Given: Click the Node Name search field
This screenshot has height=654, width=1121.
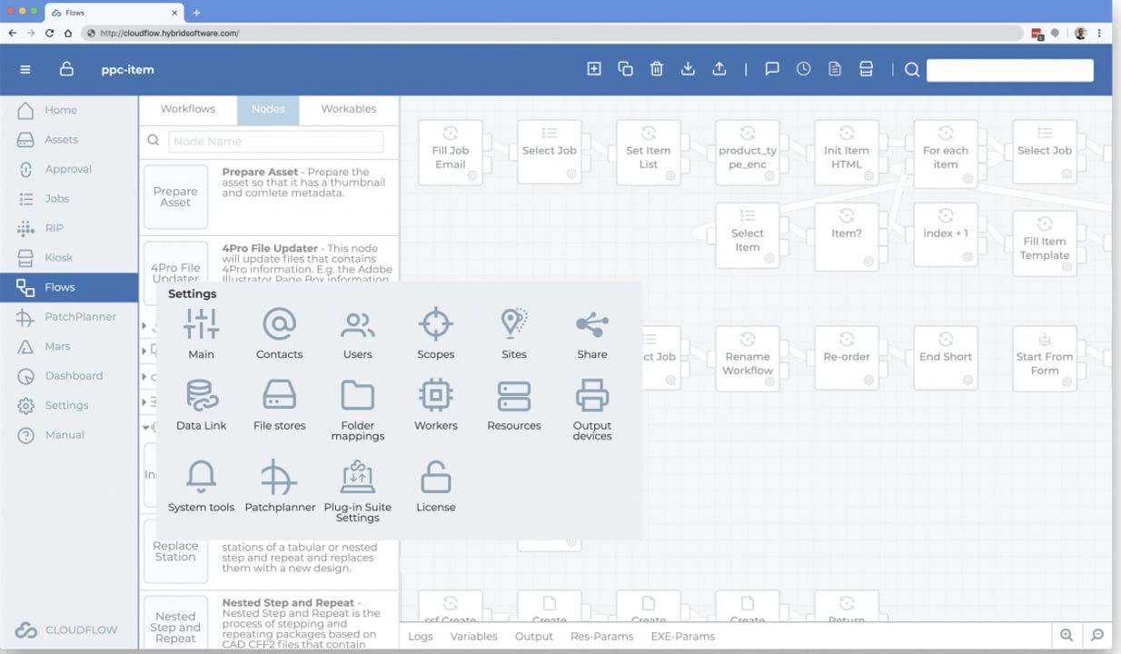Looking at the screenshot, I should 275,142.
